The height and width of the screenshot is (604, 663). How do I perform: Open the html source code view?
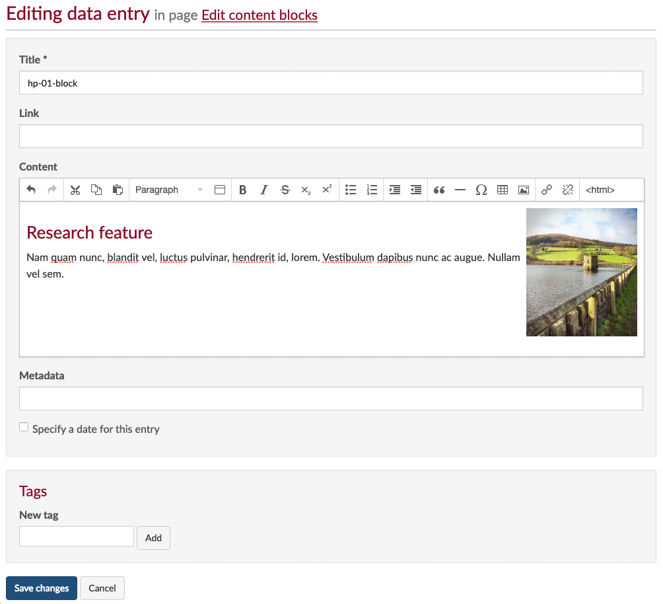[600, 190]
